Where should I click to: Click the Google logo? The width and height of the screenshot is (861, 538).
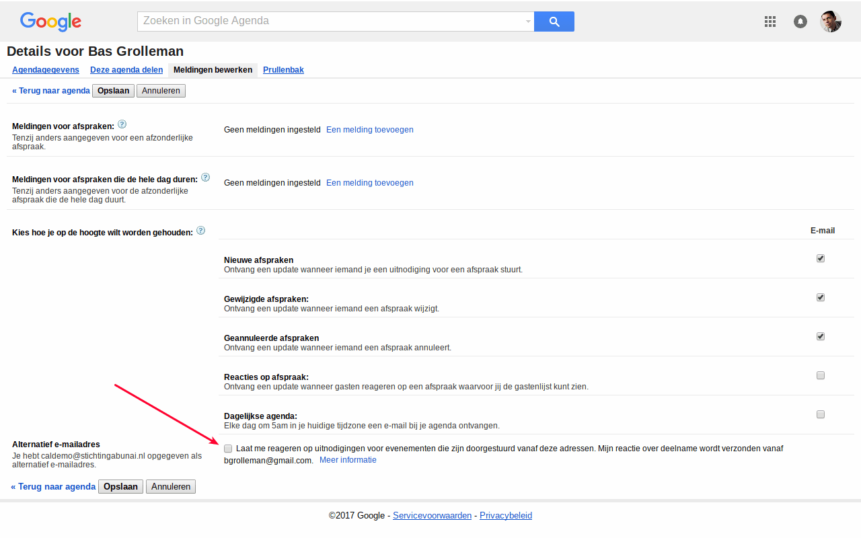50,22
